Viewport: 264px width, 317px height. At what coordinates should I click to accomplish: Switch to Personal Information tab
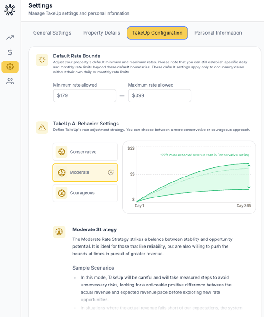coord(218,33)
